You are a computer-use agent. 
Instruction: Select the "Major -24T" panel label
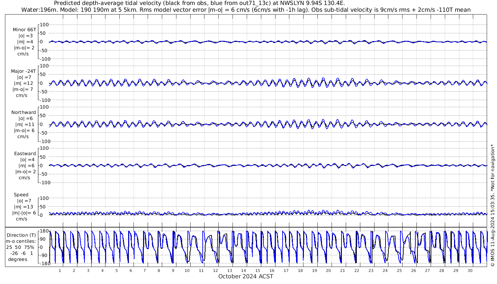[23, 71]
